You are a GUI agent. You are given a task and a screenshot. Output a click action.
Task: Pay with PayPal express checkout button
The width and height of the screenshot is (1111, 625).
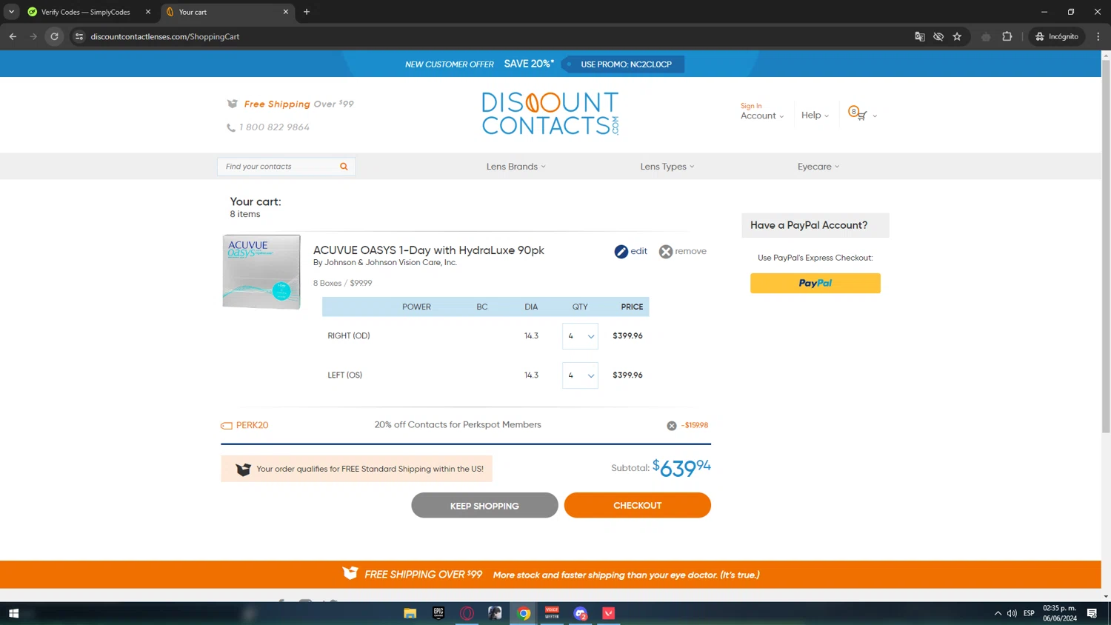coord(815,284)
